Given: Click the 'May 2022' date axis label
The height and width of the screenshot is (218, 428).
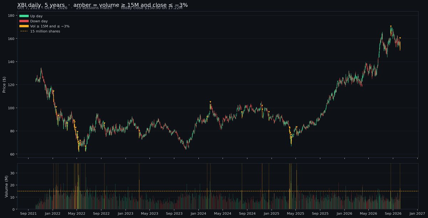Looking at the screenshot, I should coord(76,214).
